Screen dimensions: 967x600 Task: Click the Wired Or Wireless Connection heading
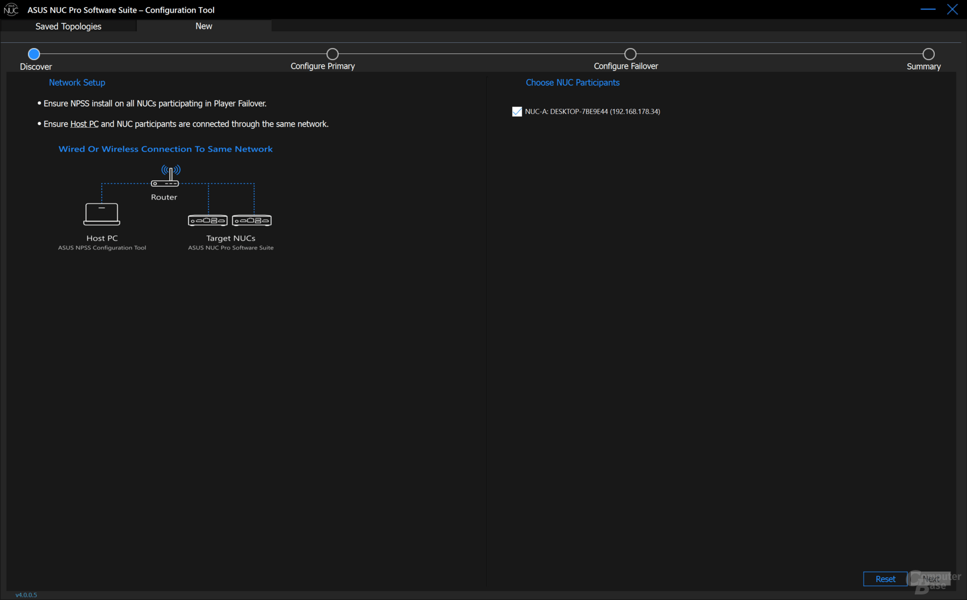[166, 149]
